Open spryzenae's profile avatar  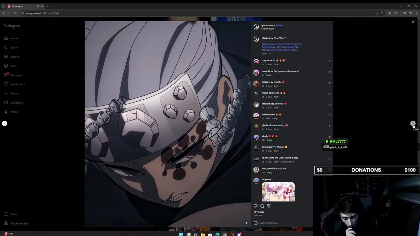point(256,61)
